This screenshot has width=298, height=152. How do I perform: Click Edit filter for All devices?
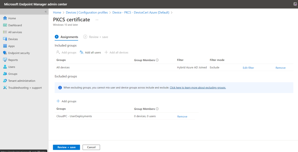point(249,68)
